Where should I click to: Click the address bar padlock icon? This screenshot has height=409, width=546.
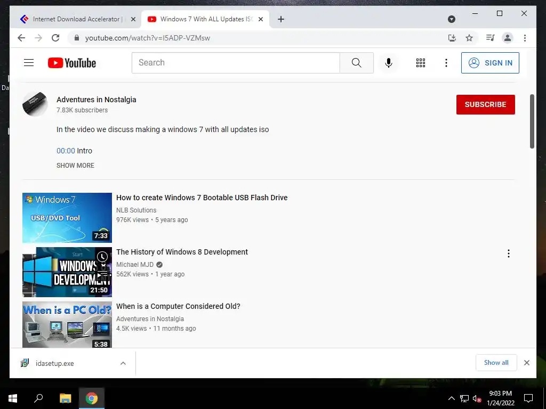coord(77,38)
